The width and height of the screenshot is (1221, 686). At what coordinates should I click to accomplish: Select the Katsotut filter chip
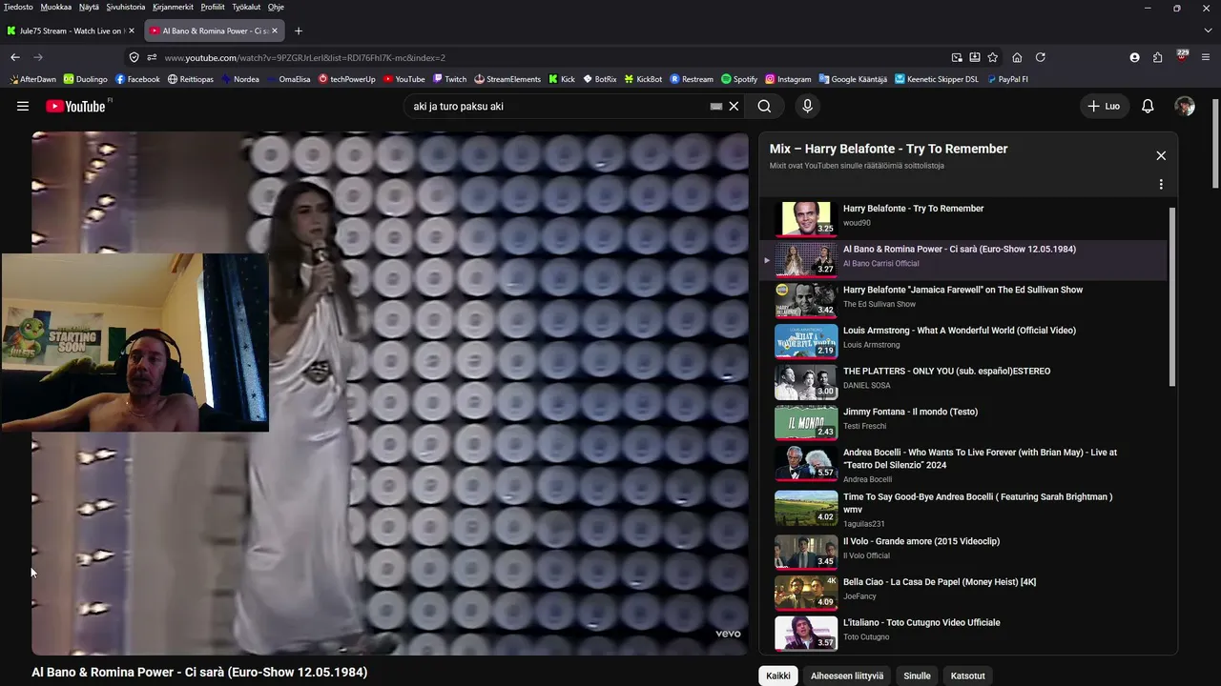tap(968, 676)
